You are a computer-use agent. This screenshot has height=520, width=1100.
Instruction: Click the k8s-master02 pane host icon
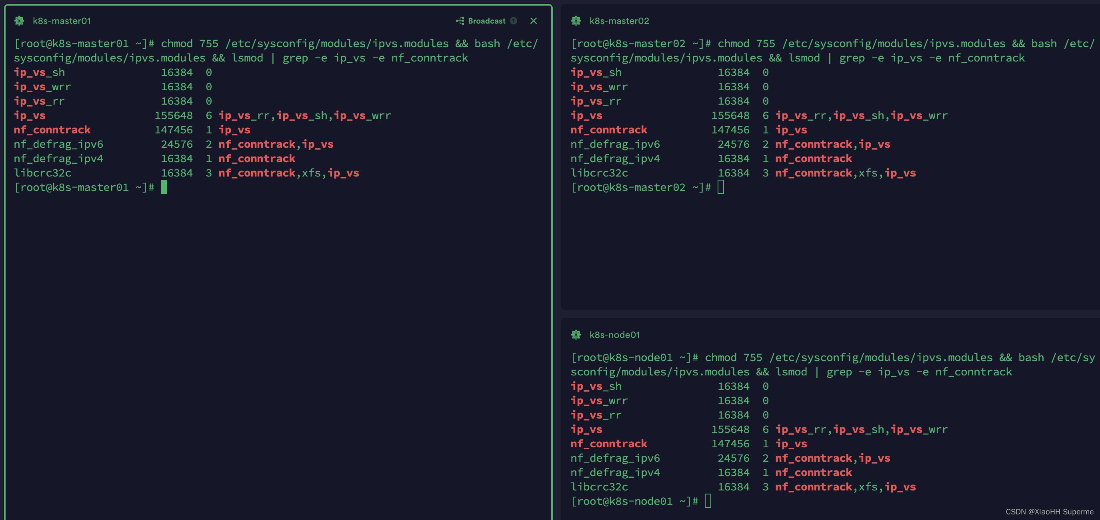576,21
